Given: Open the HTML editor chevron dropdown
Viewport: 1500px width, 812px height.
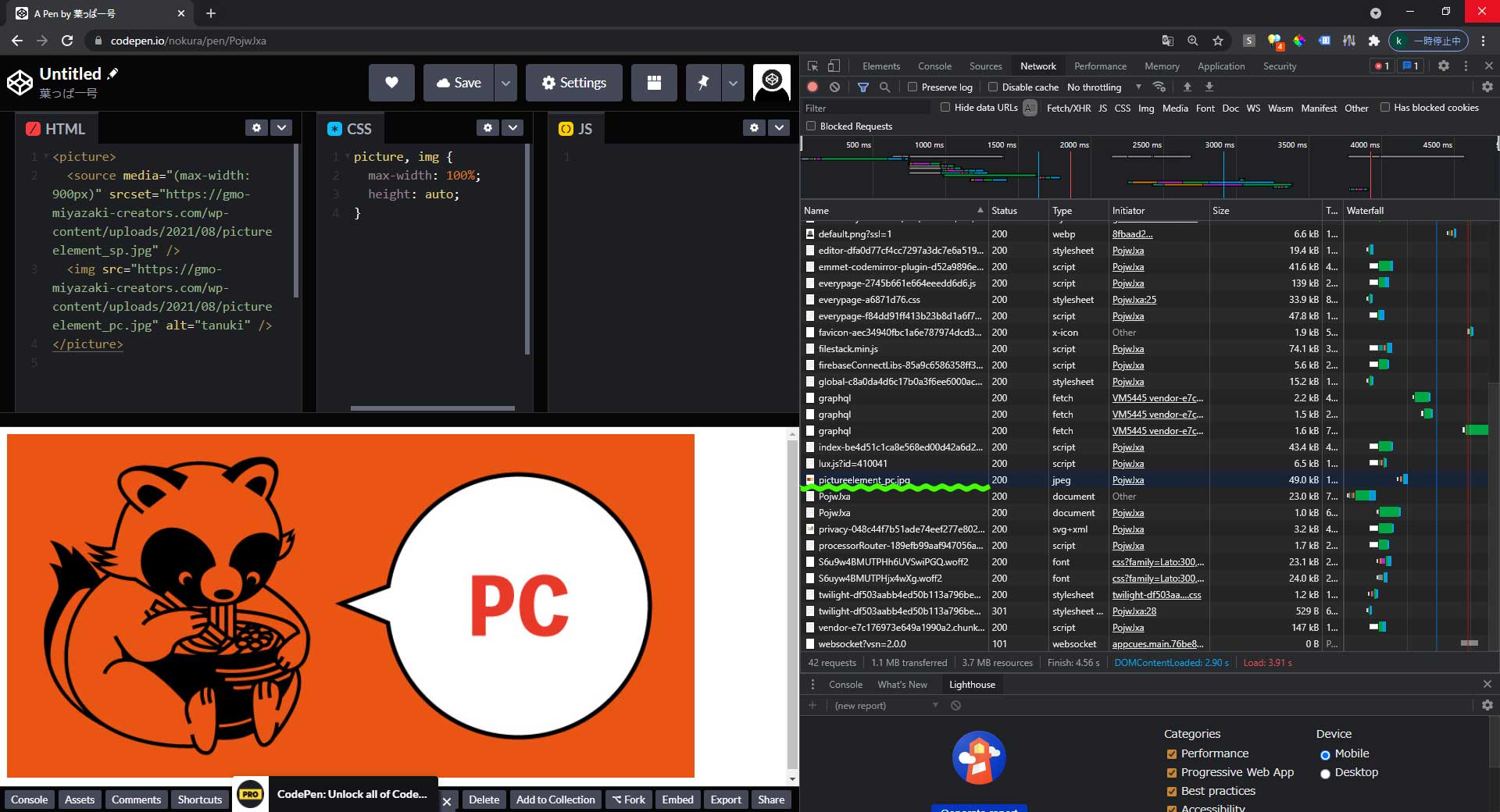Looking at the screenshot, I should tap(281, 127).
